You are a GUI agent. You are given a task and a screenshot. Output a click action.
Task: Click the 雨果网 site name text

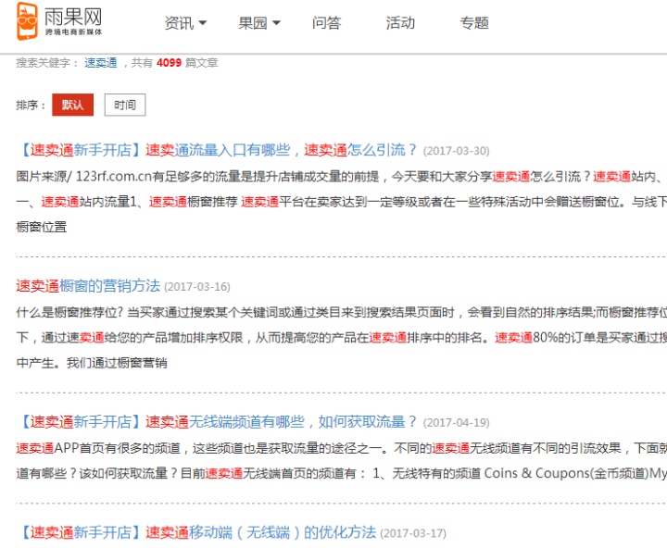[x=73, y=17]
